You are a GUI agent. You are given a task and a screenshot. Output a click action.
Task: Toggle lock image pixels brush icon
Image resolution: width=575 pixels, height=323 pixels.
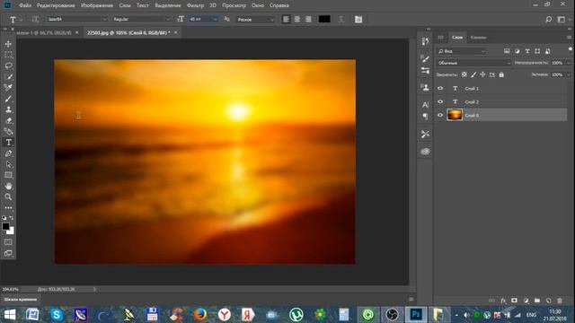(473, 74)
